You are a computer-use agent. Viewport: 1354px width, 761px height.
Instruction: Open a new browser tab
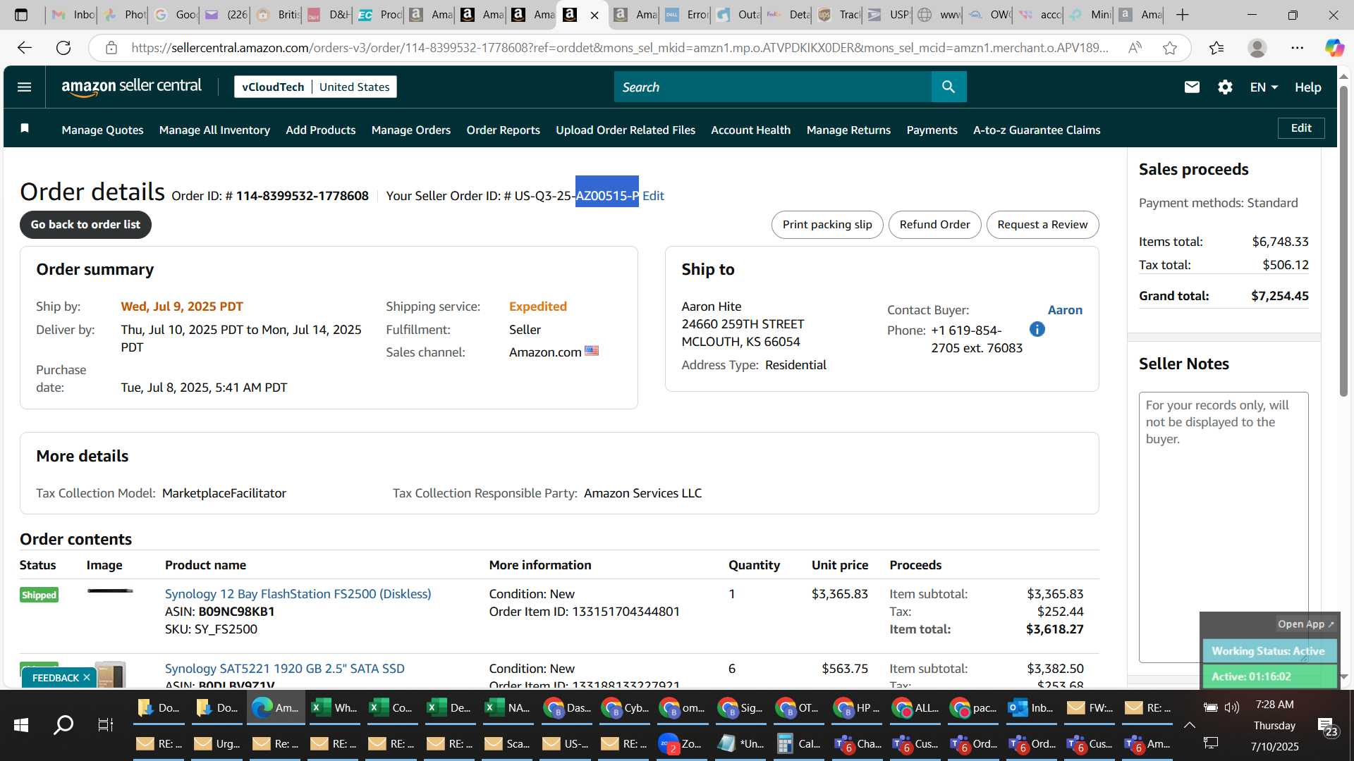[1183, 15]
